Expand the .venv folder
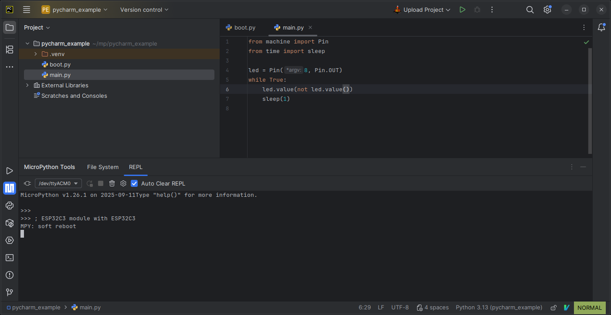Viewport: 611px width, 315px height. 36,54
